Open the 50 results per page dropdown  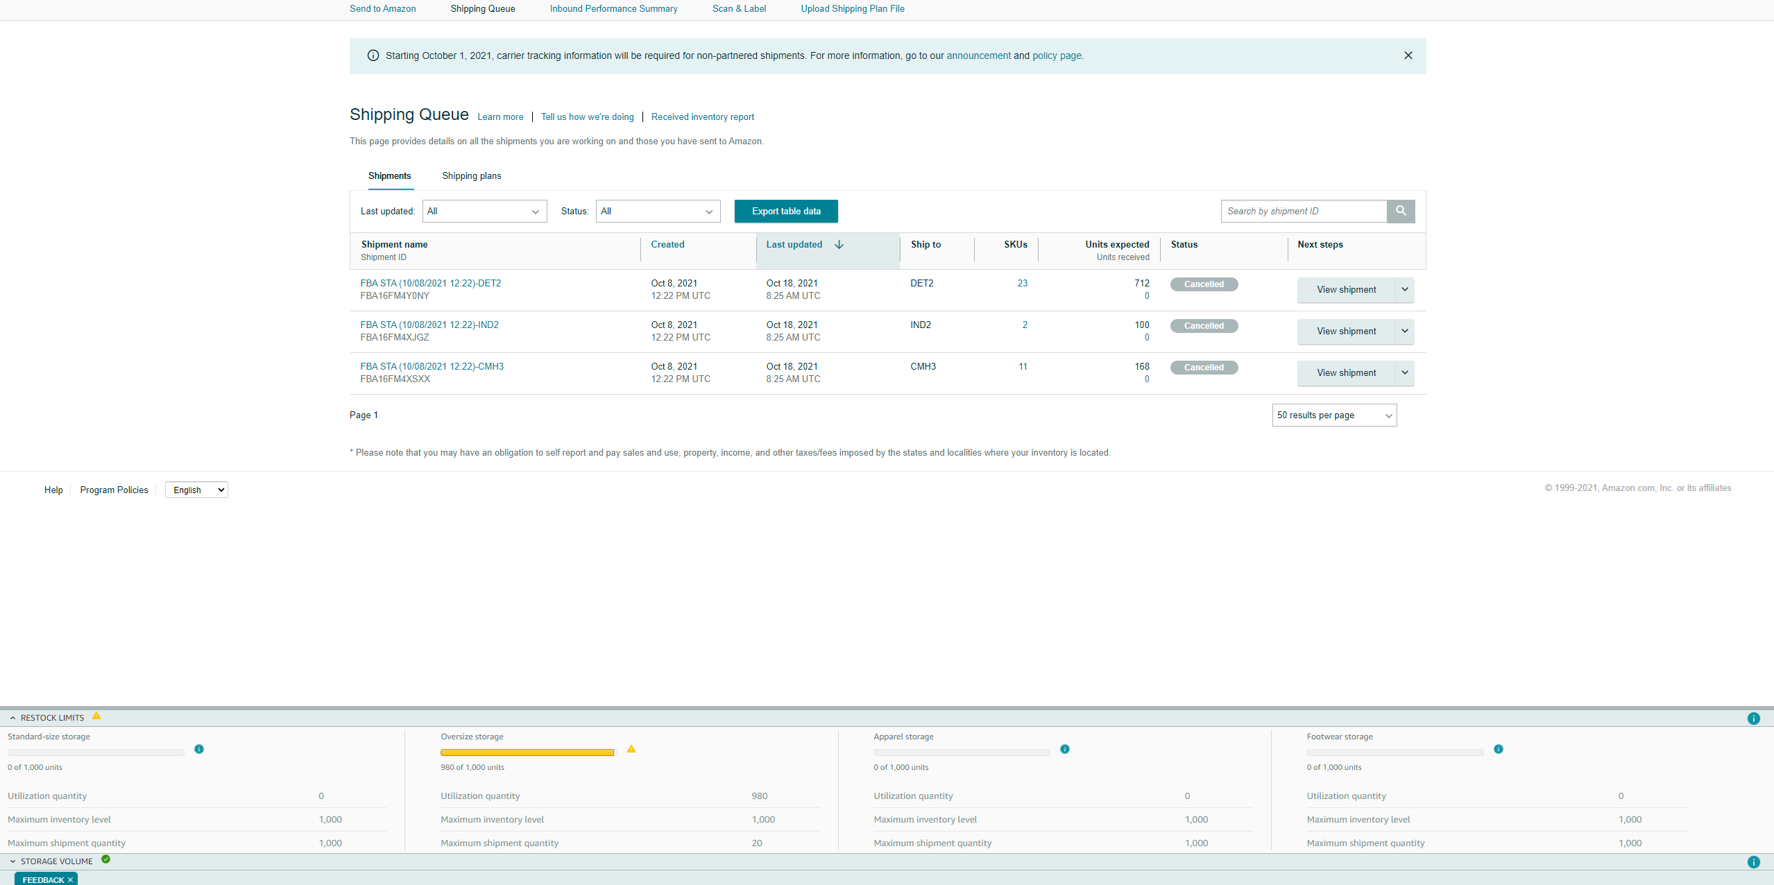(1334, 415)
